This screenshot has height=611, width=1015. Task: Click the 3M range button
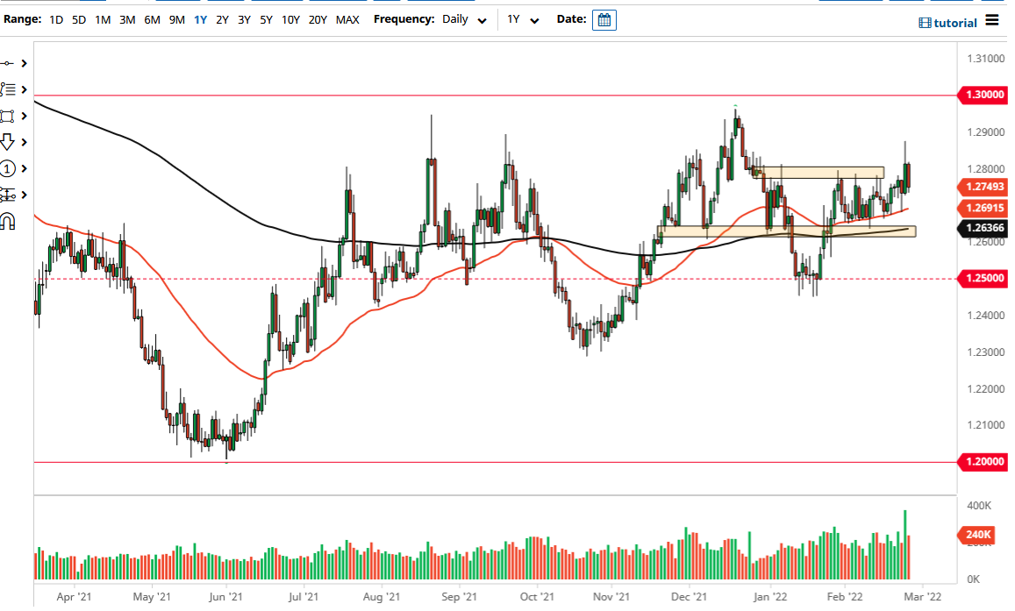point(127,18)
